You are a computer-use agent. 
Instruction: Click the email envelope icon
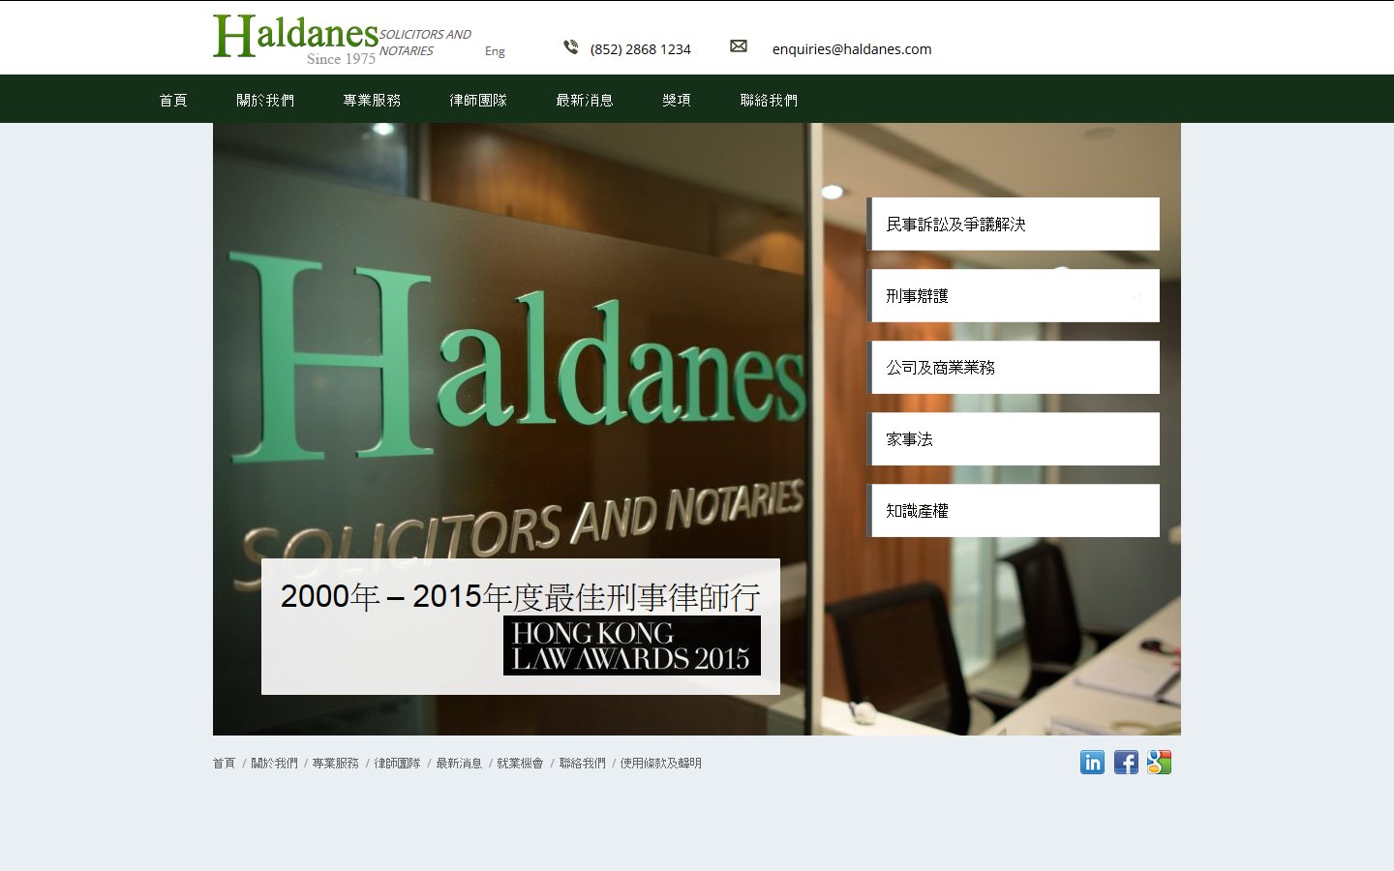tap(739, 46)
